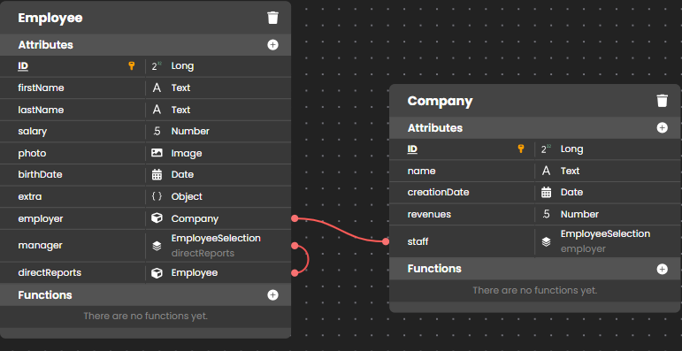Image resolution: width=682 pixels, height=351 pixels.
Task: Delete the Employee class with trash icon
Action: coord(272,18)
